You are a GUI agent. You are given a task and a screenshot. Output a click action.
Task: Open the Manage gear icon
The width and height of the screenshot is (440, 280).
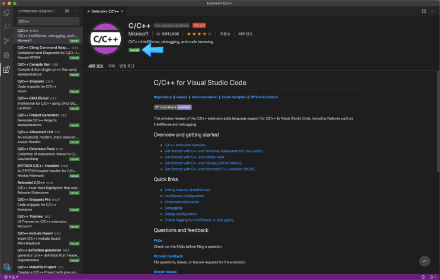[7, 266]
